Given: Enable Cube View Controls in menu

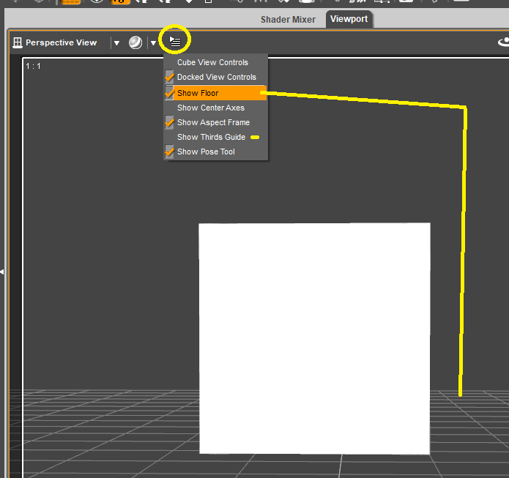Looking at the screenshot, I should point(216,62).
